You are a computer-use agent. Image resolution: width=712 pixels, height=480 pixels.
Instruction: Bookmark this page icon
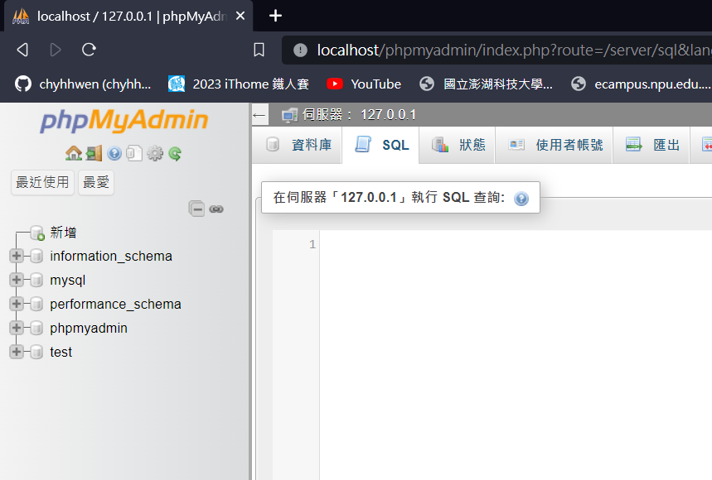tap(259, 50)
